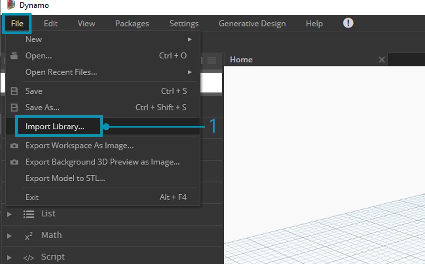Open the Packages menu
Viewport: 425px width, 264px height.
point(132,24)
